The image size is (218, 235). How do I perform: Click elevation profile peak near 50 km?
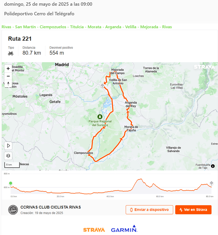(x=141, y=179)
